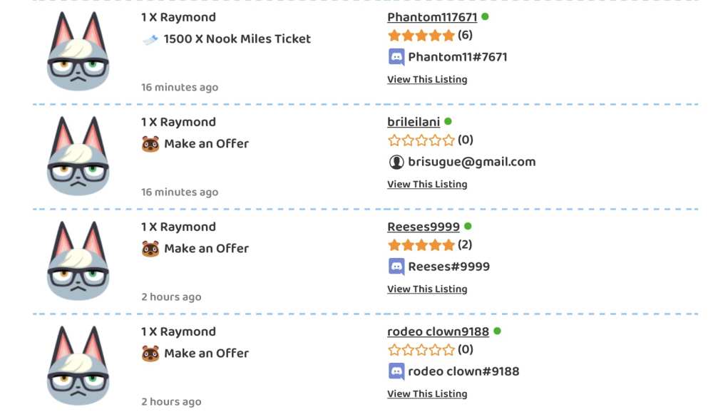View This Listing from brileilani
Viewport: 713px width, 412px height.
click(x=427, y=184)
